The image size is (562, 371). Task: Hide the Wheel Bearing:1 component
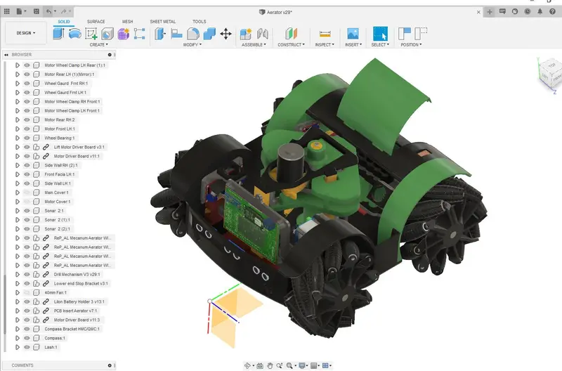coord(27,138)
